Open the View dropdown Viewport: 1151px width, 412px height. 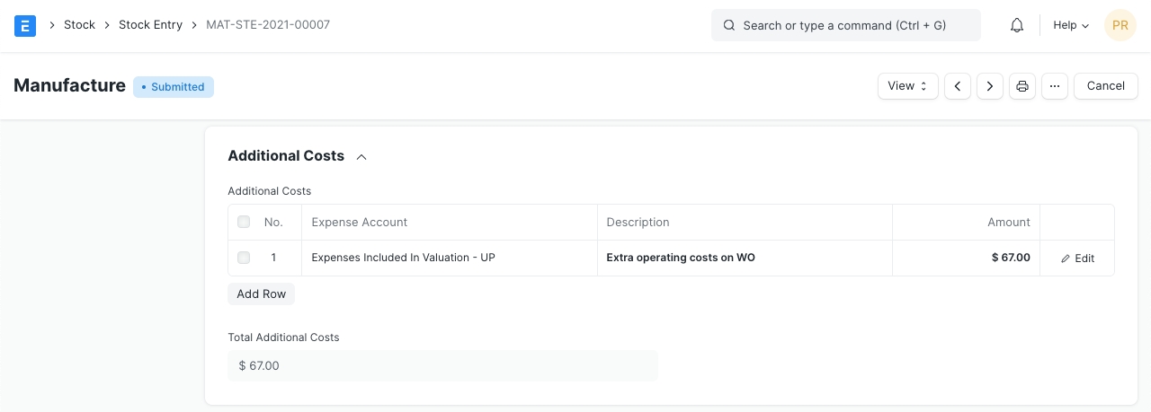coord(907,86)
